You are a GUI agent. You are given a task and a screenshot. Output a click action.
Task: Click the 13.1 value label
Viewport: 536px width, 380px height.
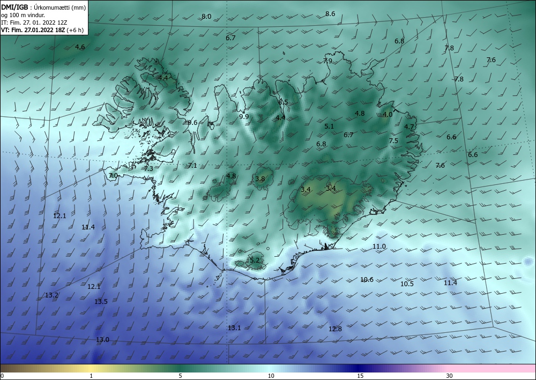point(234,328)
